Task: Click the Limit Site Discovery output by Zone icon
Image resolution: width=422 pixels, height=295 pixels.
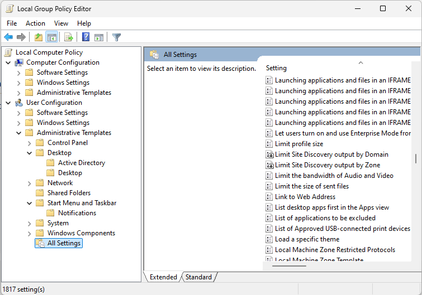Action: coord(269,165)
